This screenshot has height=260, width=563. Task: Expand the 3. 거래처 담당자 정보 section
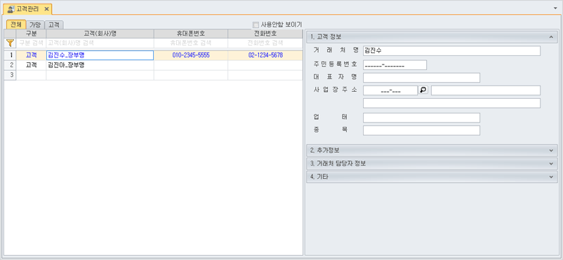pos(432,163)
